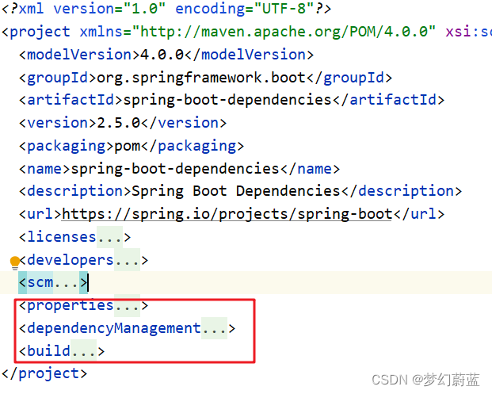This screenshot has height=394, width=492.
Task: Click the closing artifactId tag
Action: [x=388, y=100]
